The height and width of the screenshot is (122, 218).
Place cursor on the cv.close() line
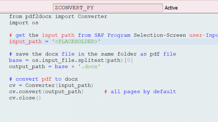click(x=25, y=98)
